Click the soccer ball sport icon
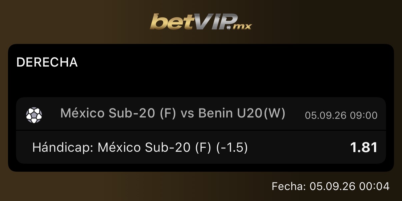The image size is (402, 201). pyautogui.click(x=34, y=115)
